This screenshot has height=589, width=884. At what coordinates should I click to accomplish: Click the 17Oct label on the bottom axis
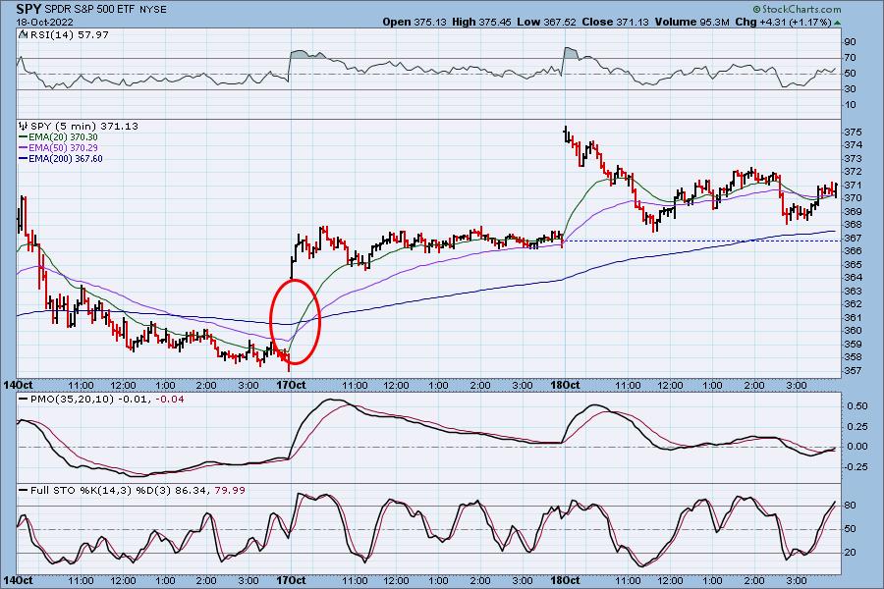[292, 580]
